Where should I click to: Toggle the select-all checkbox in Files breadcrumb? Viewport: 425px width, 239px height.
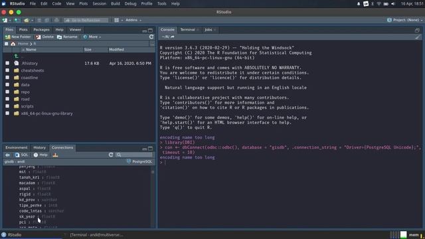pyautogui.click(x=6, y=44)
